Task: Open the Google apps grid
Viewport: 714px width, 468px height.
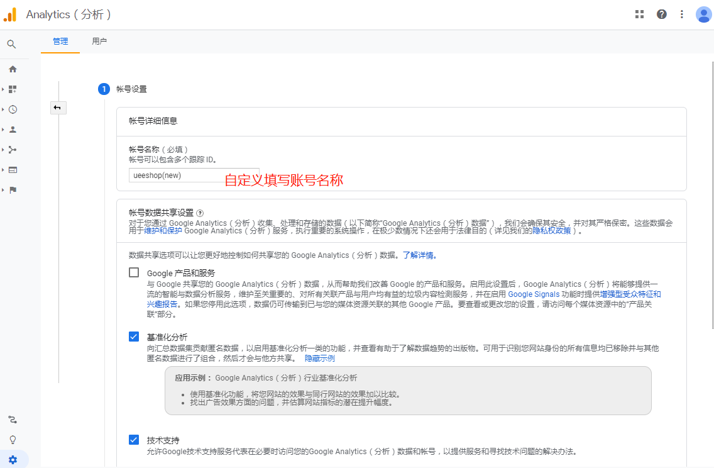Action: pos(639,14)
